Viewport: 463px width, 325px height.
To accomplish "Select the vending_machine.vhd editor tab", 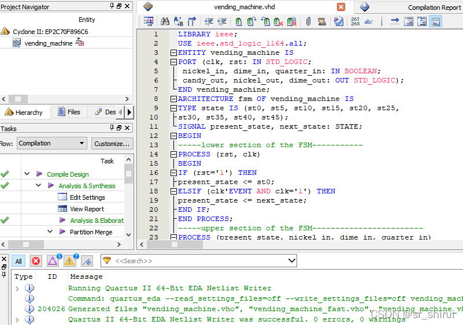I will coord(245,7).
